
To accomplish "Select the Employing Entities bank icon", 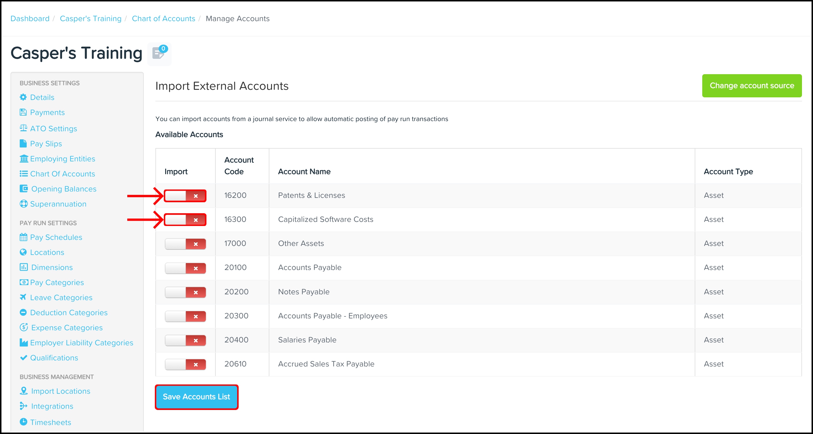I will click(24, 159).
